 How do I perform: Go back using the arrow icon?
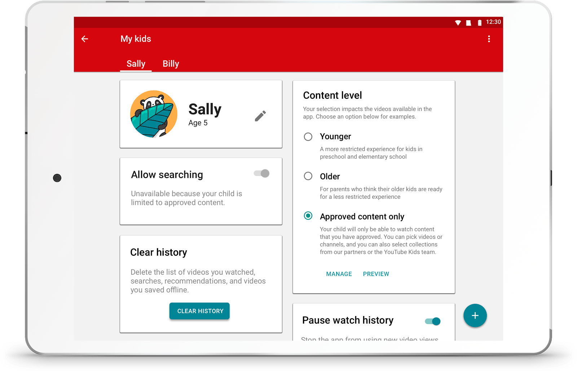pyautogui.click(x=85, y=39)
